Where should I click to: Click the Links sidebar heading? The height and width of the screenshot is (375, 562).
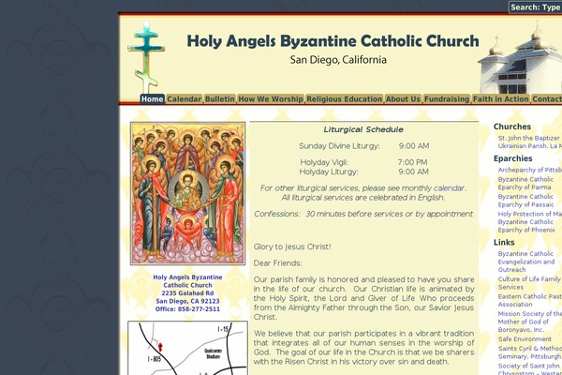(504, 243)
